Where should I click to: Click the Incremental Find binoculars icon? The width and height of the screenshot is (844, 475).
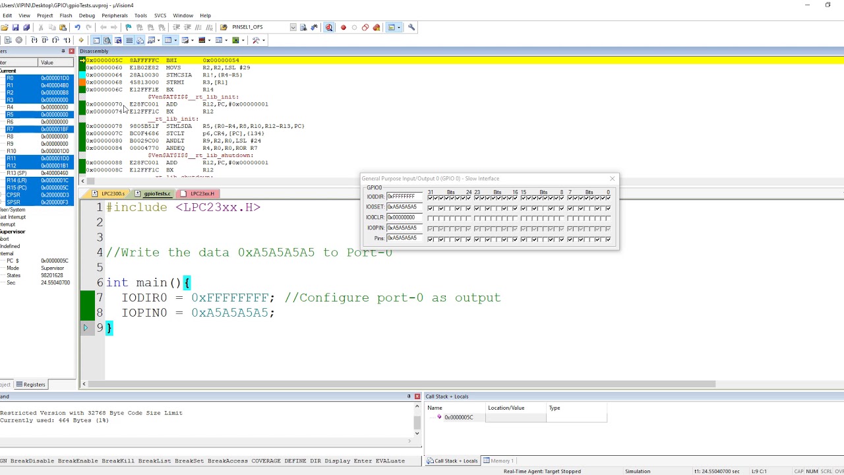[314, 27]
